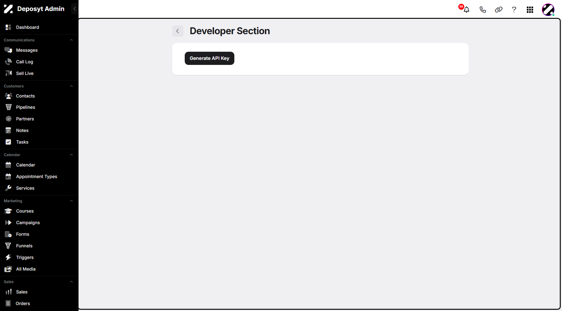Click the Forms icon in sidebar
Screen dimensions: 562x311
coord(8,234)
